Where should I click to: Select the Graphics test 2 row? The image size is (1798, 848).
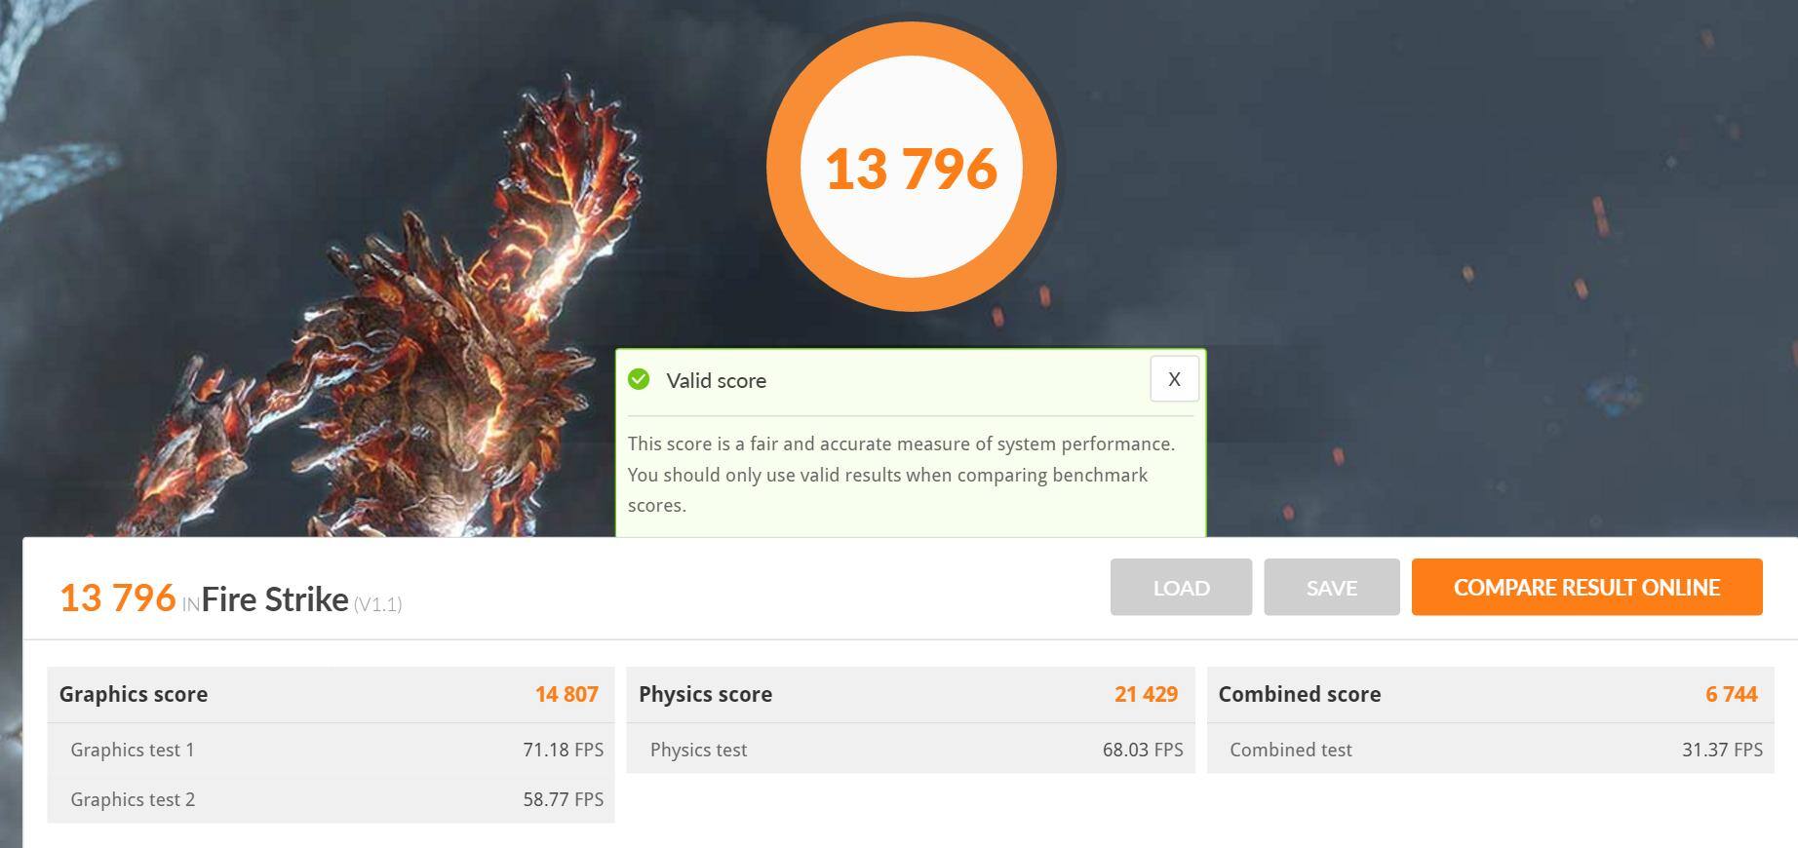click(331, 799)
